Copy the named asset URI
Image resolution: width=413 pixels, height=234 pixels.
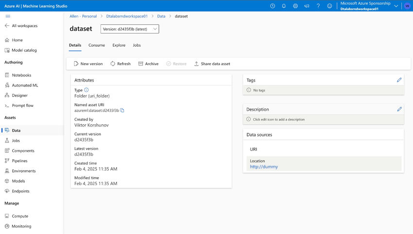122,111
